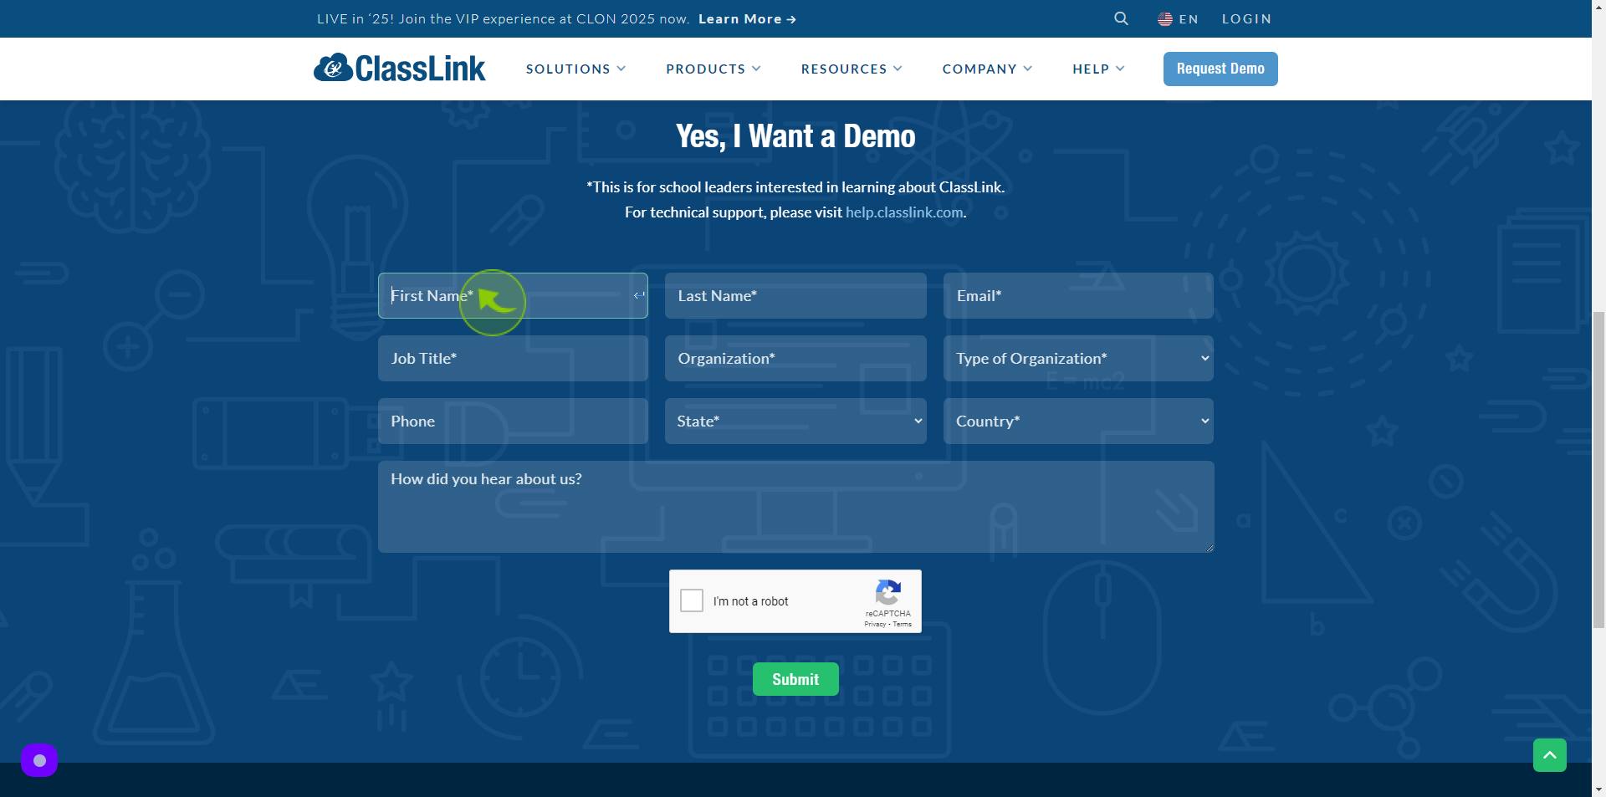Image resolution: width=1606 pixels, height=797 pixels.
Task: Submit the demo request form
Action: pos(795,679)
